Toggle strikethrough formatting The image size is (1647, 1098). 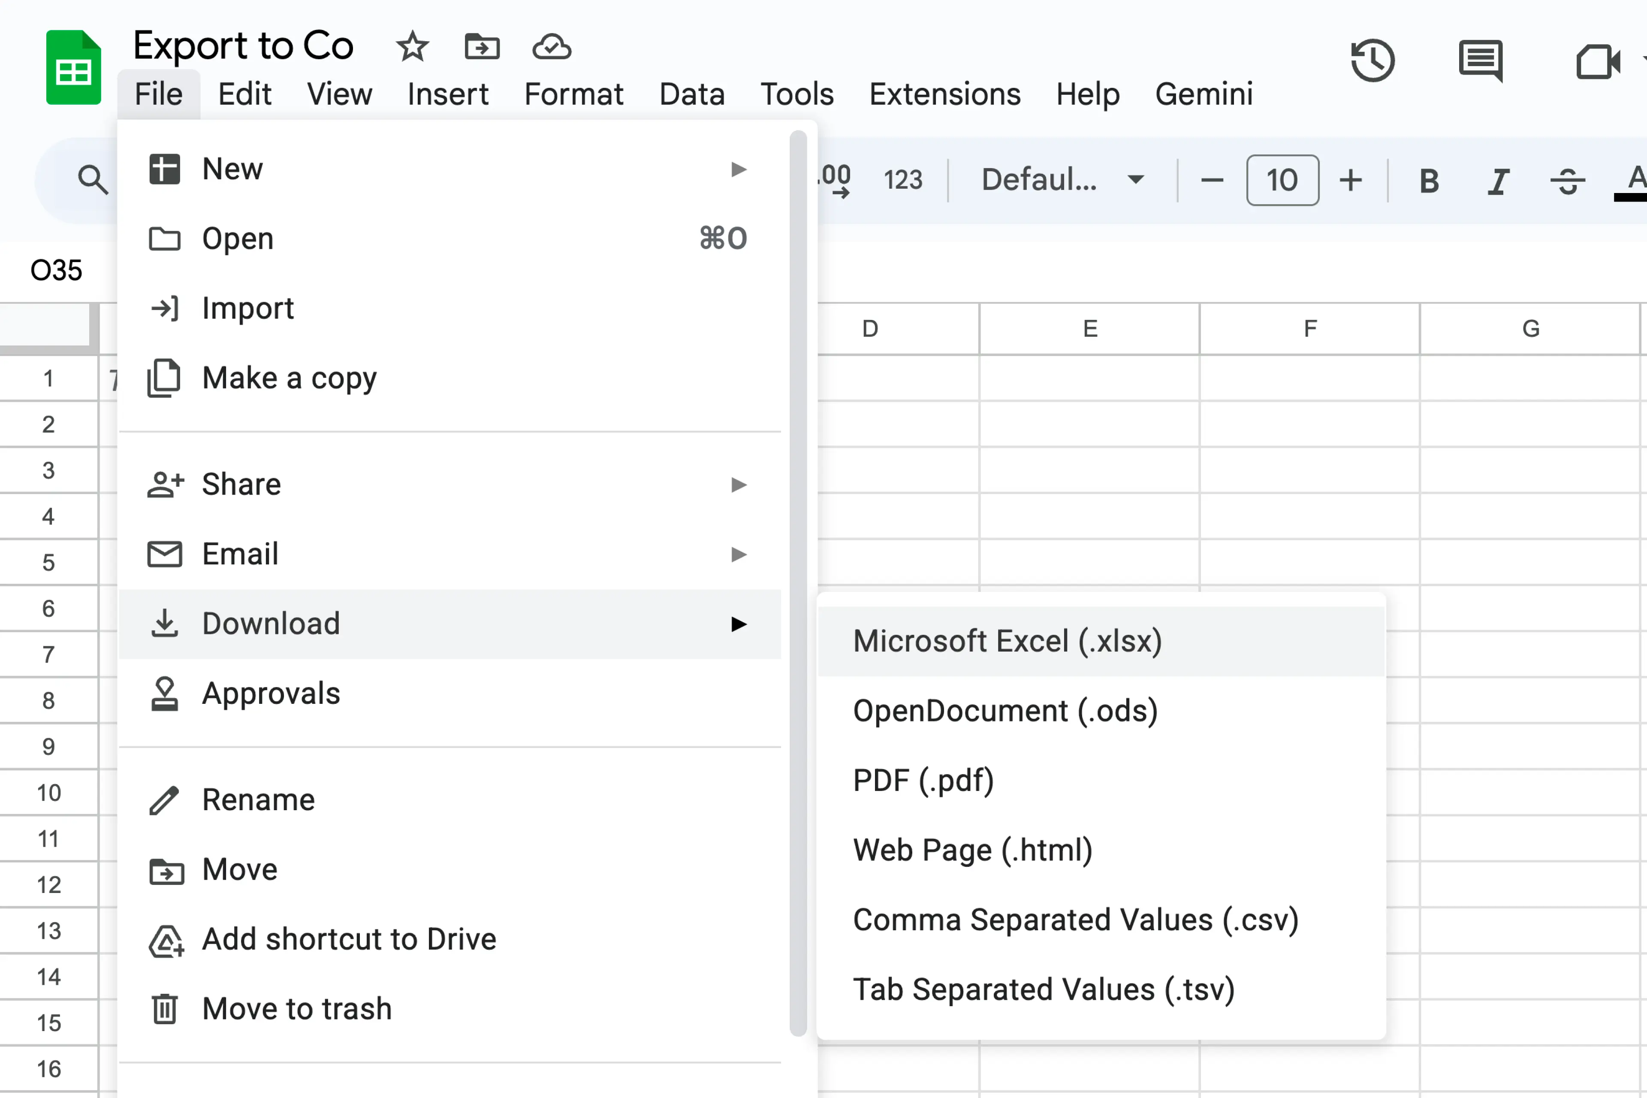pyautogui.click(x=1567, y=180)
